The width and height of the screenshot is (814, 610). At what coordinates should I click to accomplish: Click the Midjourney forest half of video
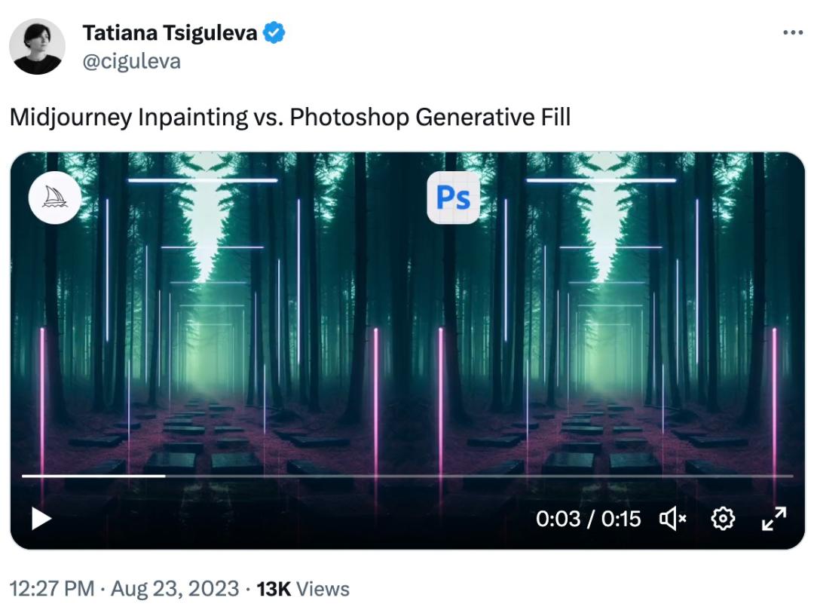(208, 311)
